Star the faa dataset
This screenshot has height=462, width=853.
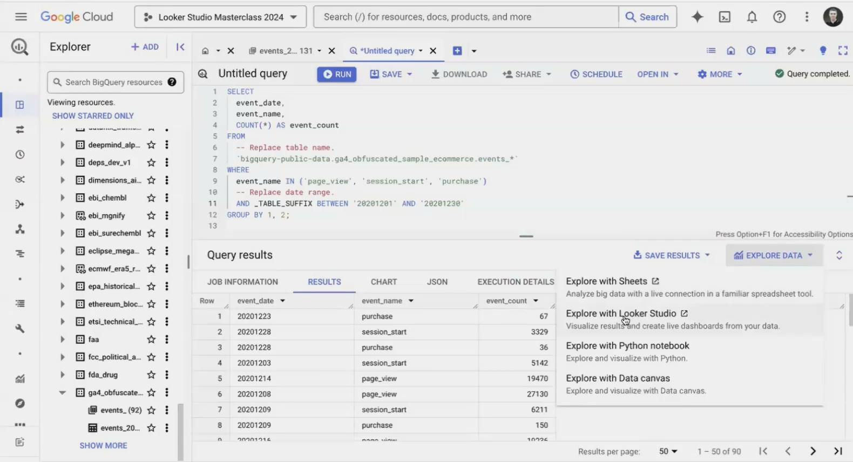(152, 339)
